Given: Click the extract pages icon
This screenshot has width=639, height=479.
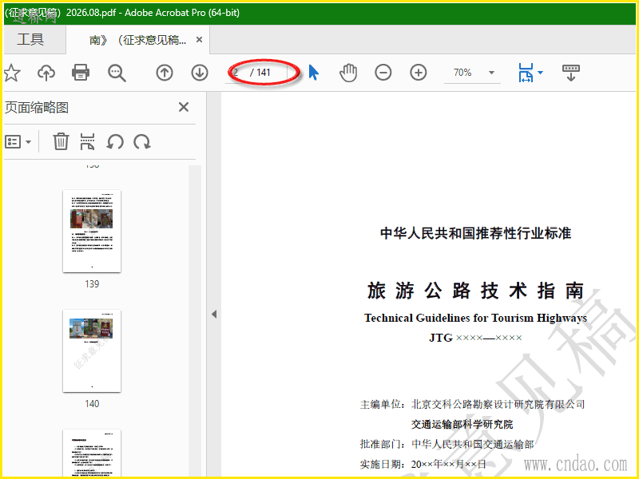Looking at the screenshot, I should [x=87, y=141].
